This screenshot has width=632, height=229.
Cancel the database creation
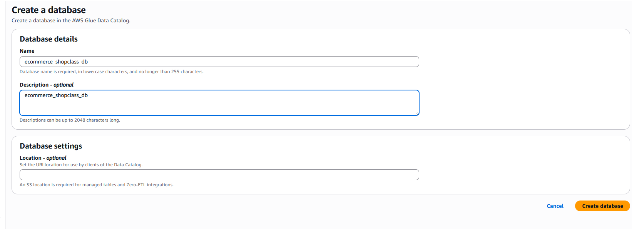click(555, 206)
